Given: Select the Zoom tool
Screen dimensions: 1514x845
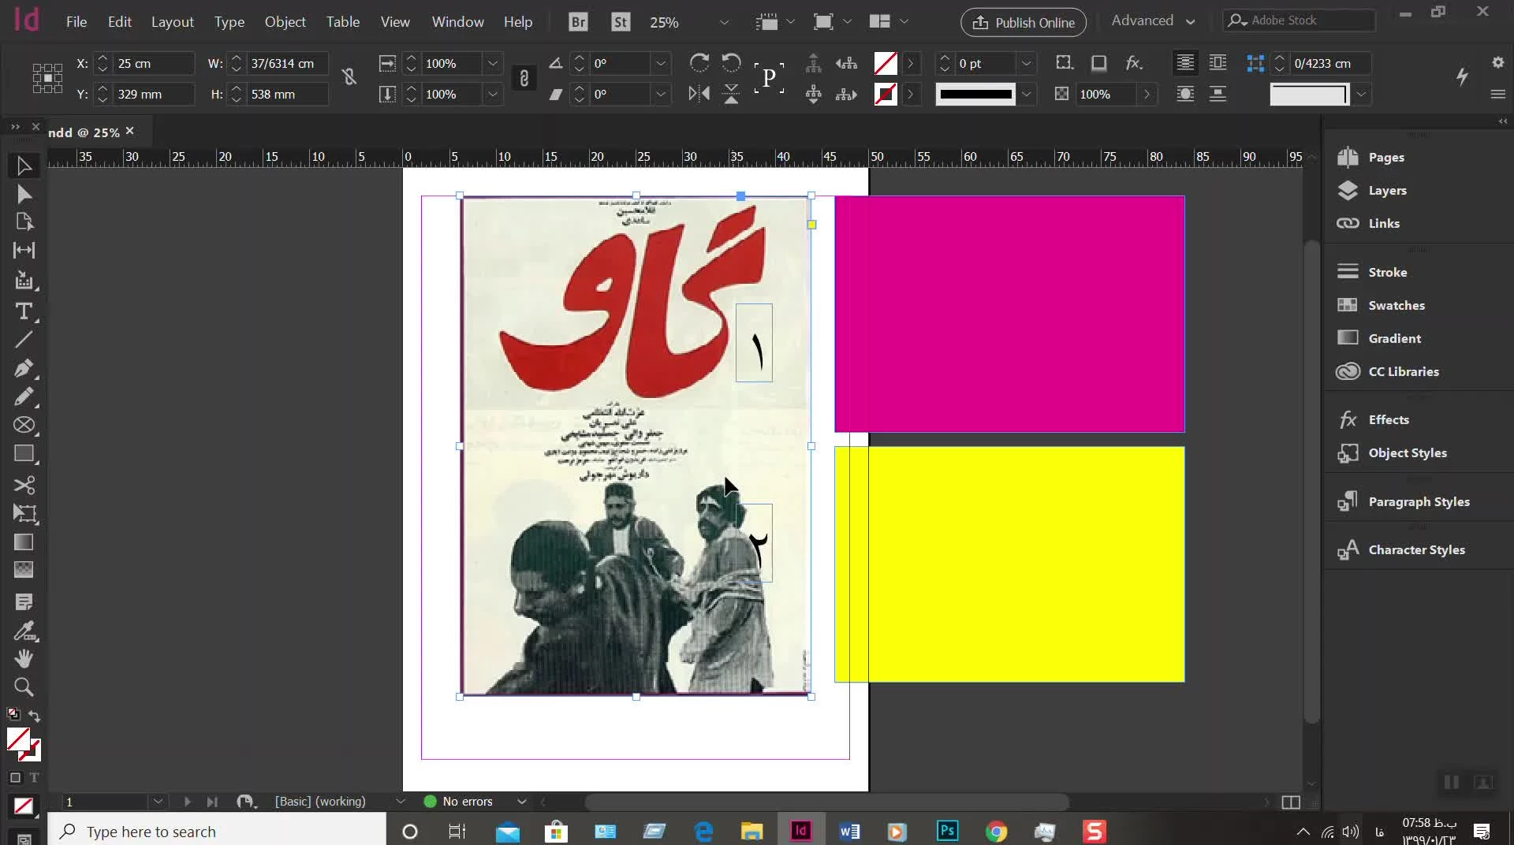Looking at the screenshot, I should [24, 687].
